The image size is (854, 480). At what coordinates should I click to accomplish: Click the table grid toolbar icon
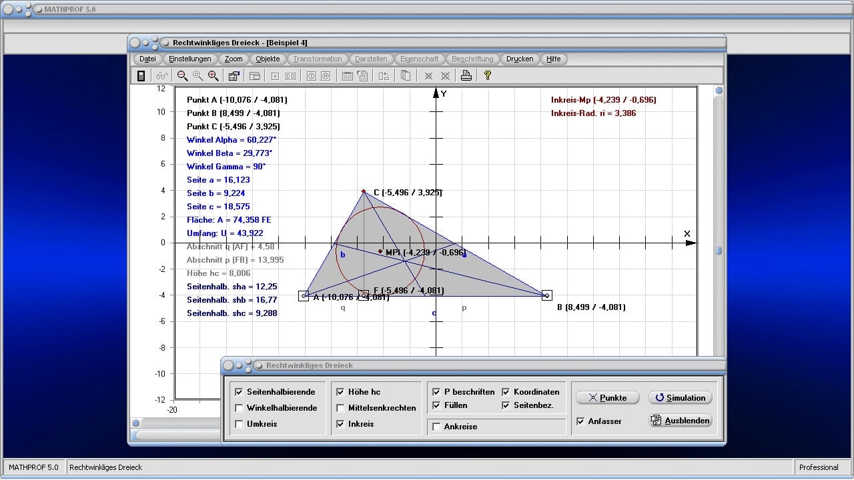347,76
